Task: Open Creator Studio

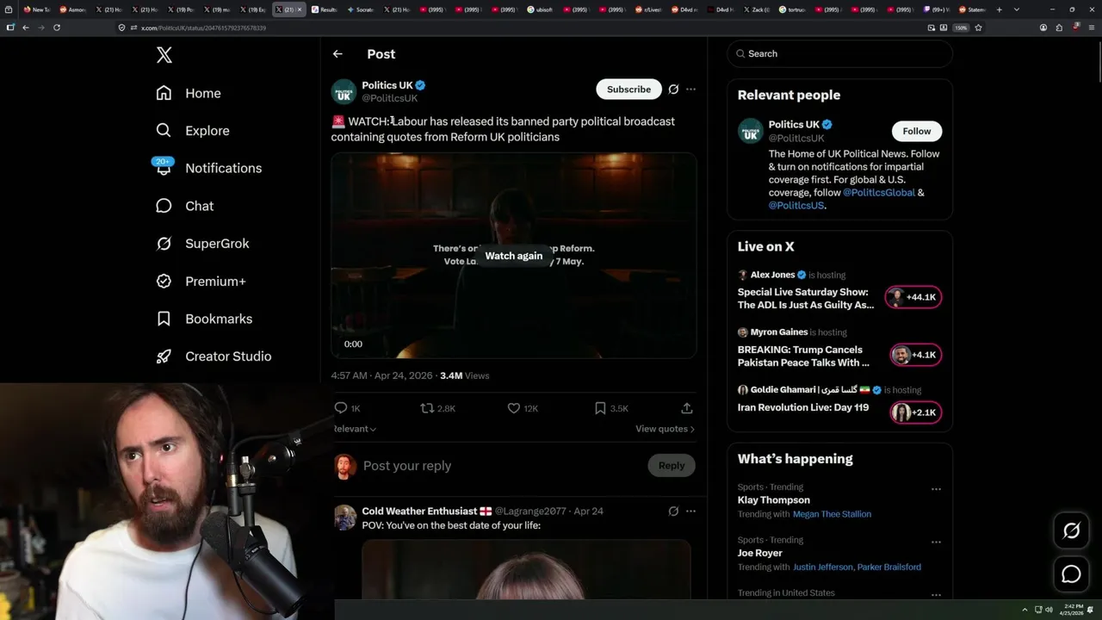Action: 214,356
